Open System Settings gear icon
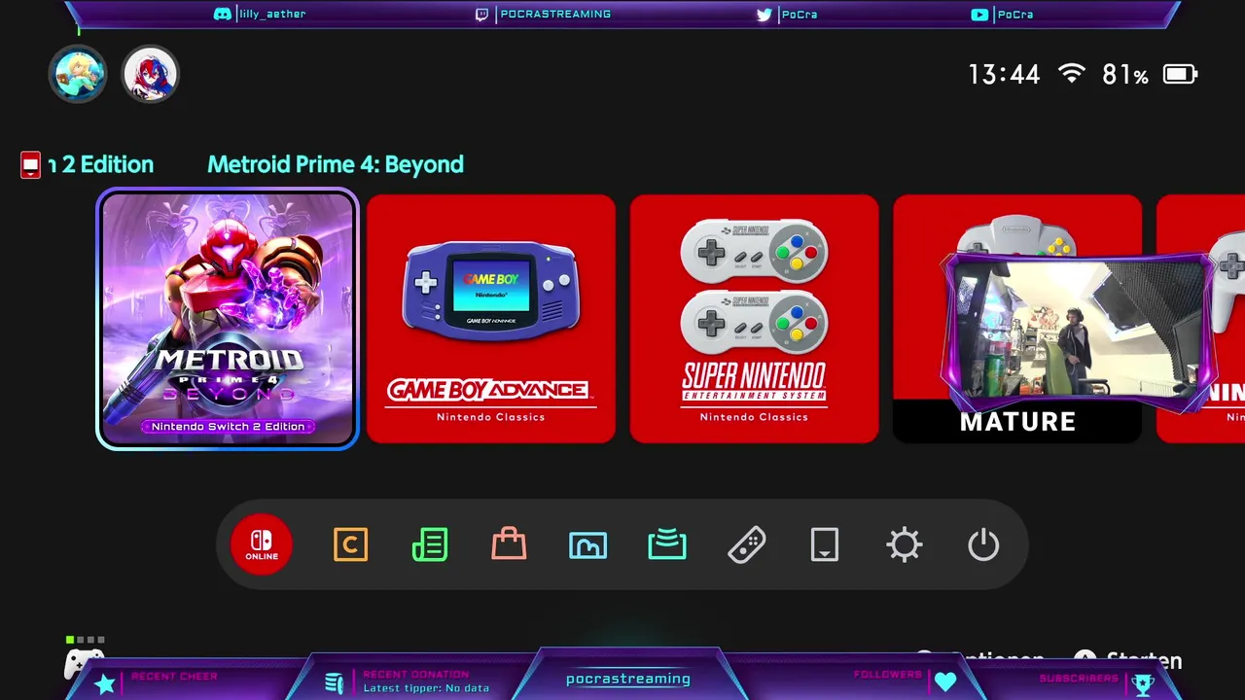Image resolution: width=1245 pixels, height=700 pixels. (x=904, y=544)
